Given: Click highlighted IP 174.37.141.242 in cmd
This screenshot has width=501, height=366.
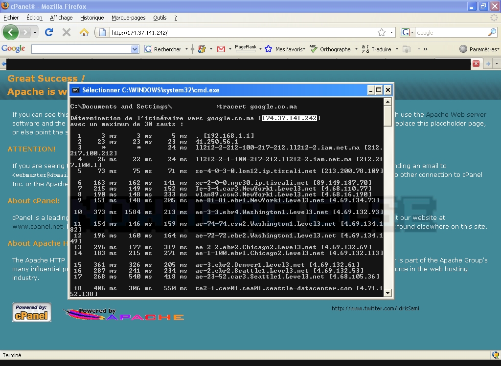Looking at the screenshot, I should coord(290,118).
